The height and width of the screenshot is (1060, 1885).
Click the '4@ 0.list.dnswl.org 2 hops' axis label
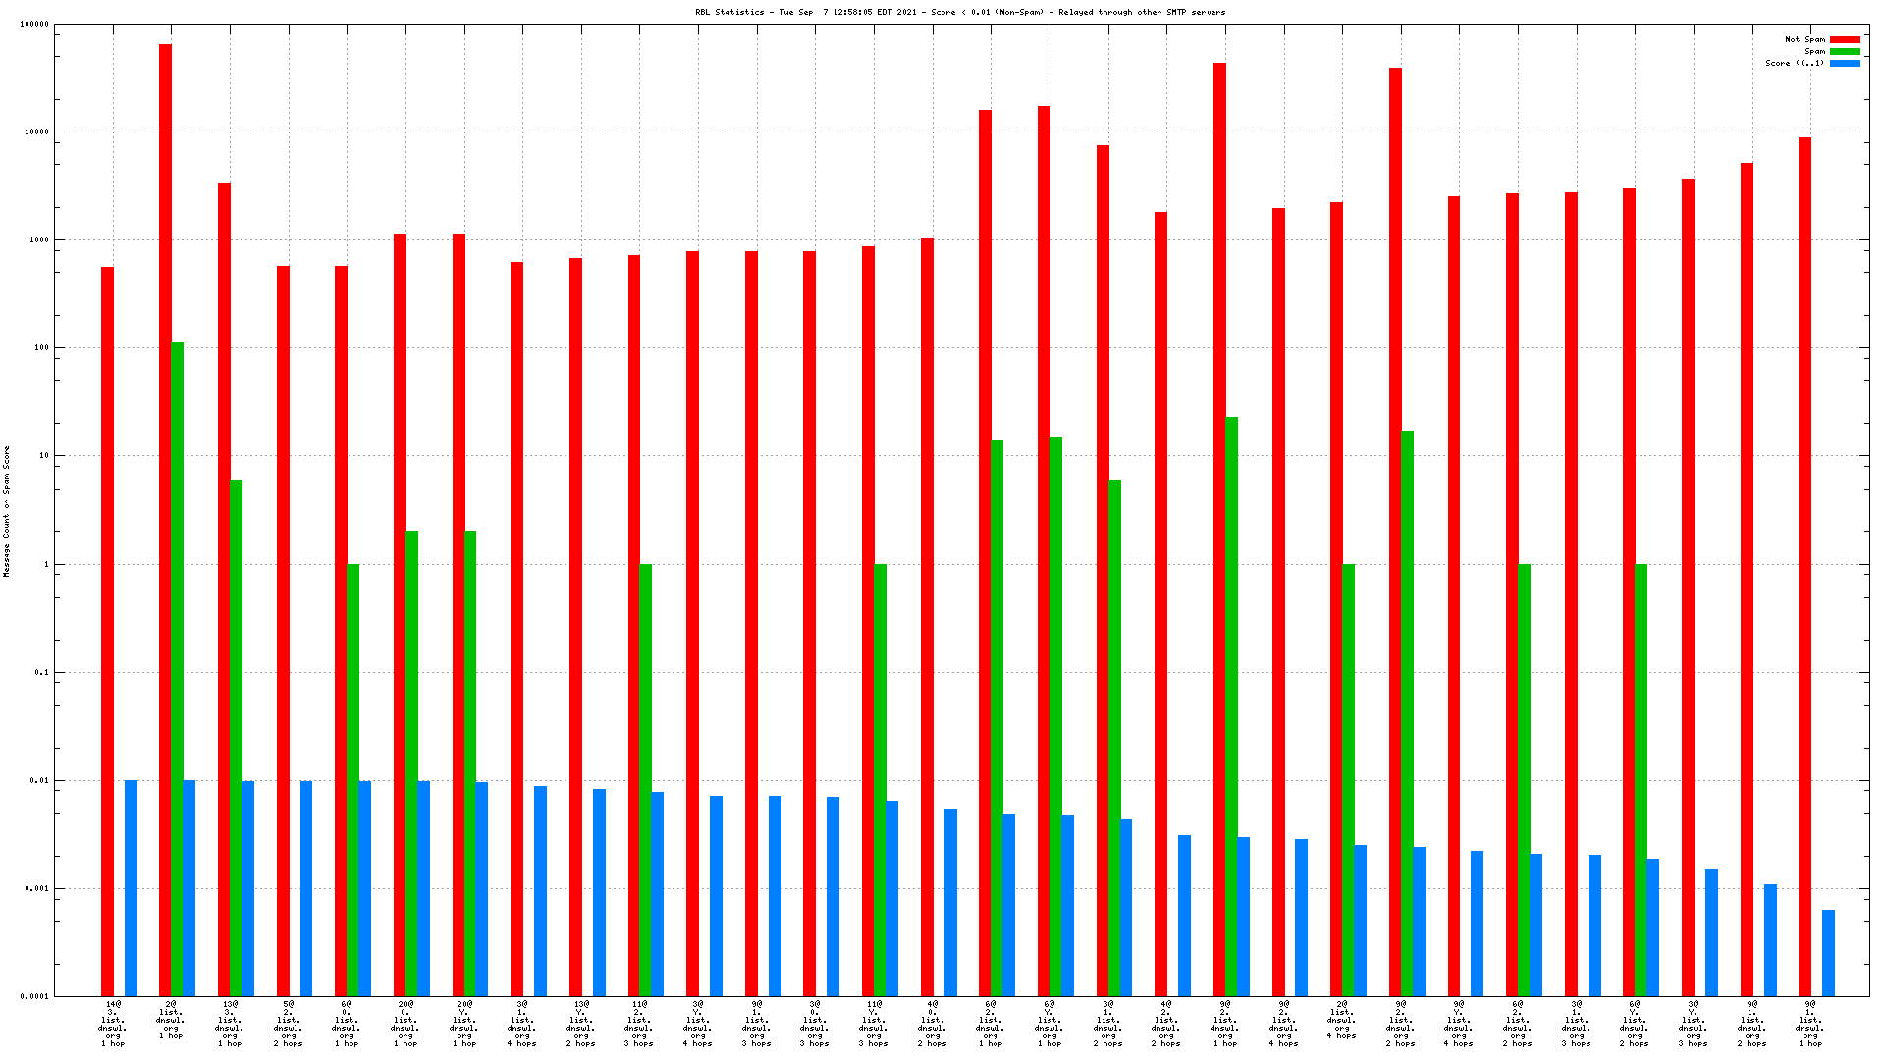(x=932, y=1024)
